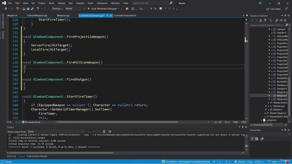Click the feedback icon beside Live Share

[x=287, y=9]
